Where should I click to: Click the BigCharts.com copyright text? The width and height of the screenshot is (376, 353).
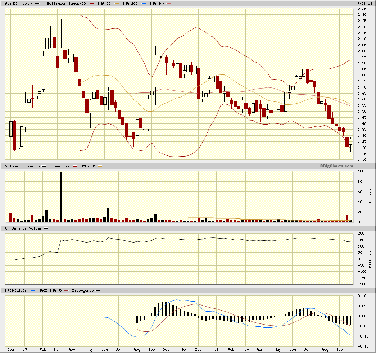[x=336, y=166]
